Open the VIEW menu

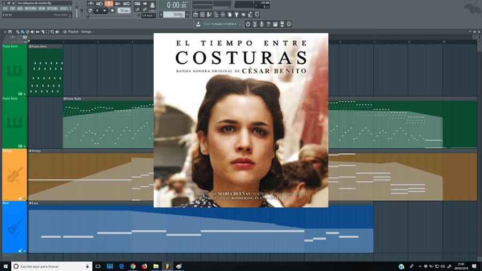click(41, 9)
